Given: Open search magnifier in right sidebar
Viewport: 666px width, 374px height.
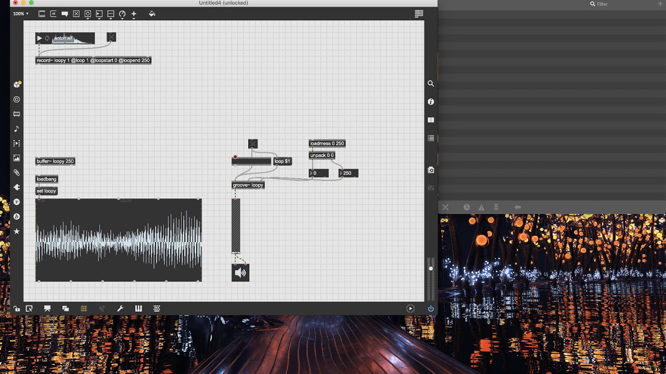Looking at the screenshot, I should tap(431, 83).
